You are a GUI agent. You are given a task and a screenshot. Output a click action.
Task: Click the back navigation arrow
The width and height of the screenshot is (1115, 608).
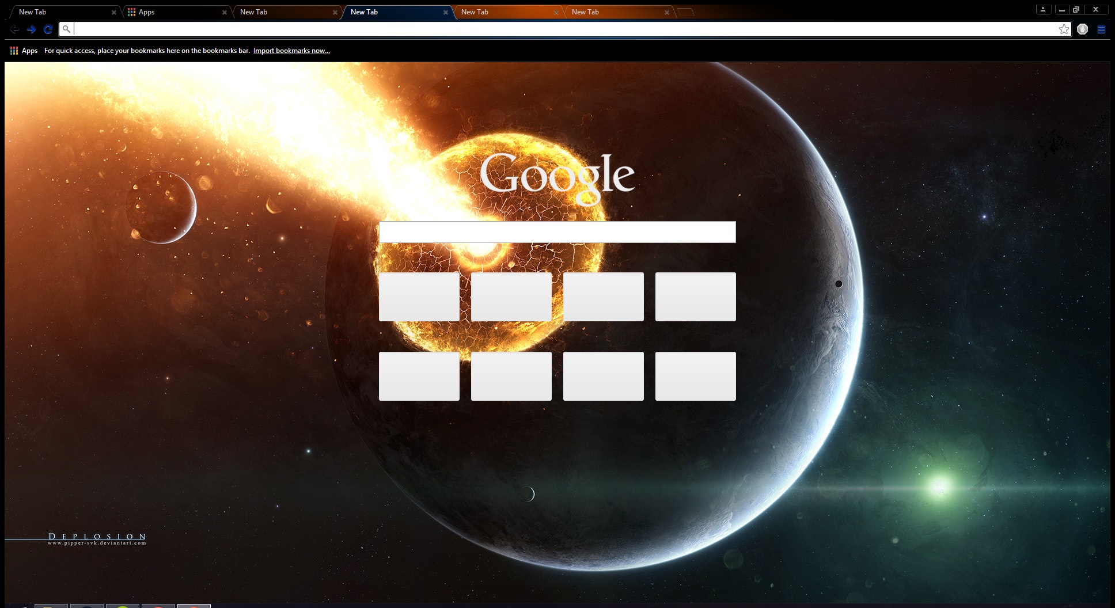14,29
